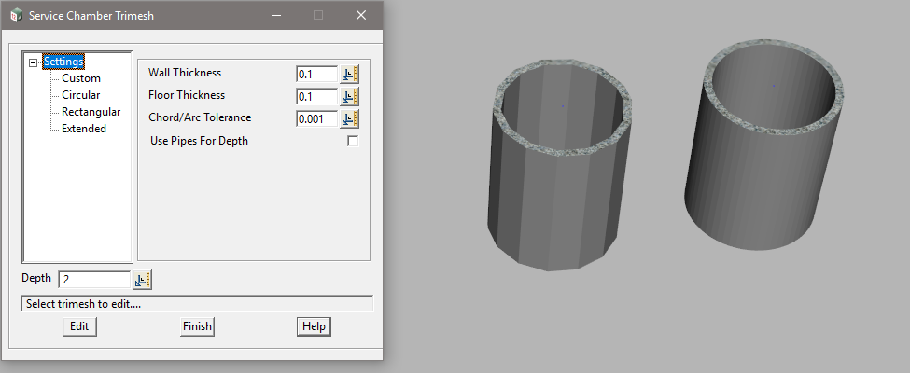Click the Depth value field

[93, 280]
